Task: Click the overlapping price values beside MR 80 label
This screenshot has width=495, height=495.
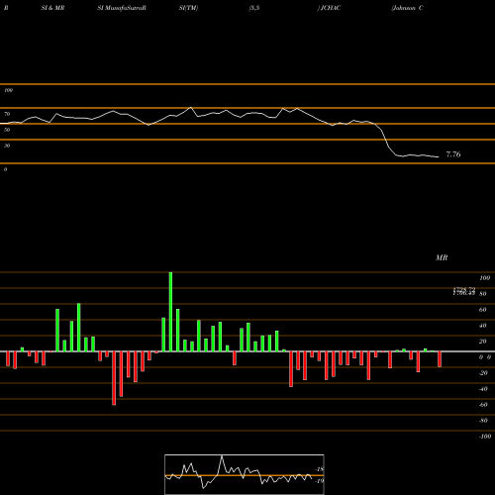Action: point(464,291)
